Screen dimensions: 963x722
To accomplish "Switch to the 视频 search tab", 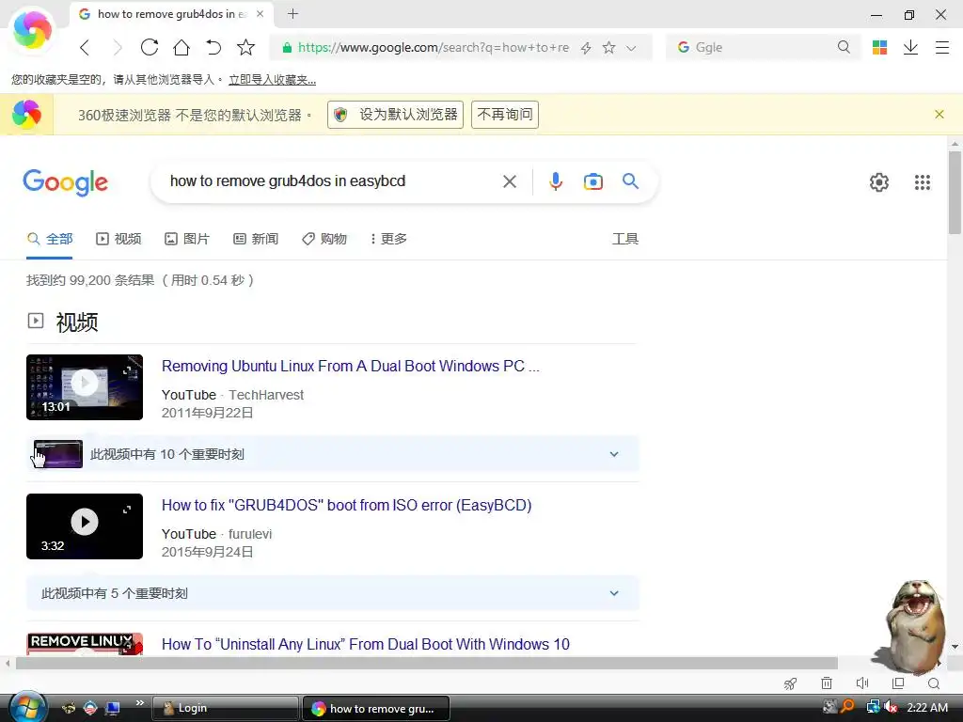I will click(x=118, y=239).
